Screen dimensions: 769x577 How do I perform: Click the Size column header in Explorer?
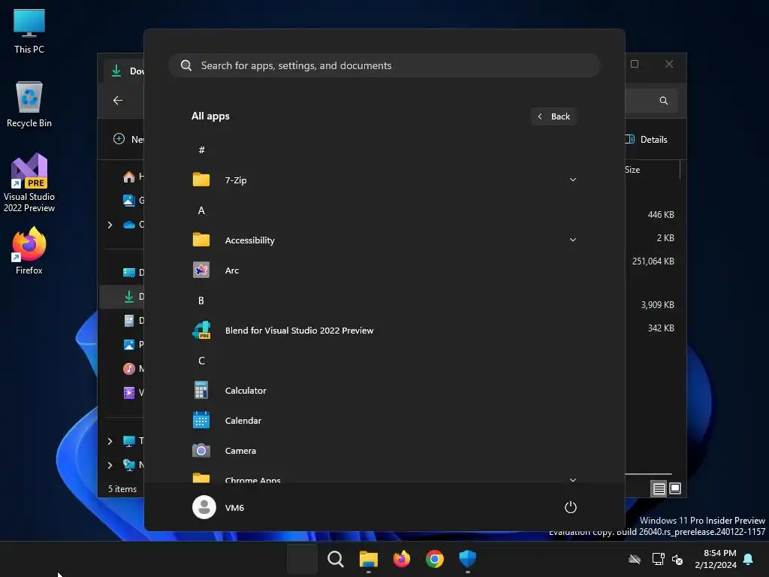[x=632, y=170]
